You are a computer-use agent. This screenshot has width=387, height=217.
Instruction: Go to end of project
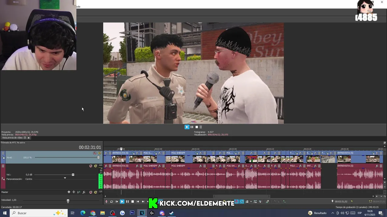point(143,202)
